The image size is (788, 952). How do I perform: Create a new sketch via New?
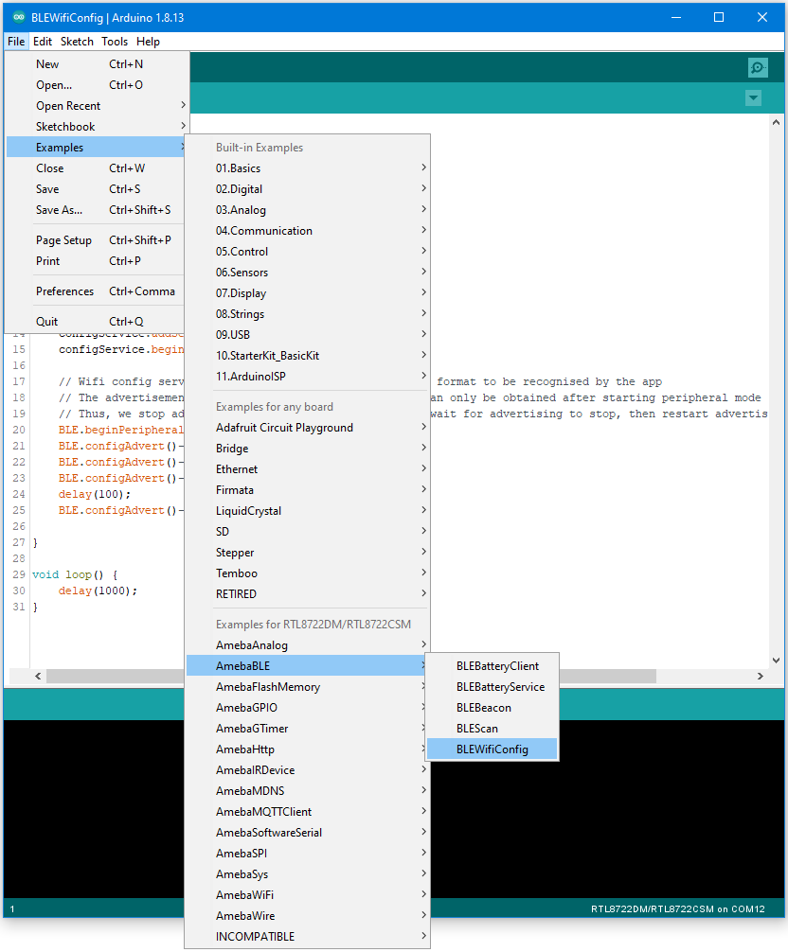(47, 63)
